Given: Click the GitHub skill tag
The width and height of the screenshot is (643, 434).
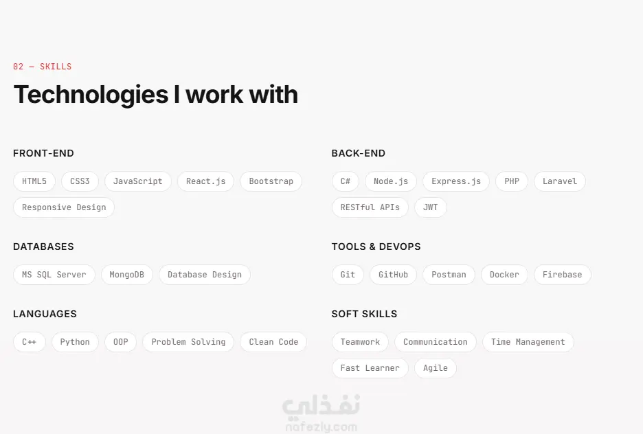Looking at the screenshot, I should coord(393,275).
